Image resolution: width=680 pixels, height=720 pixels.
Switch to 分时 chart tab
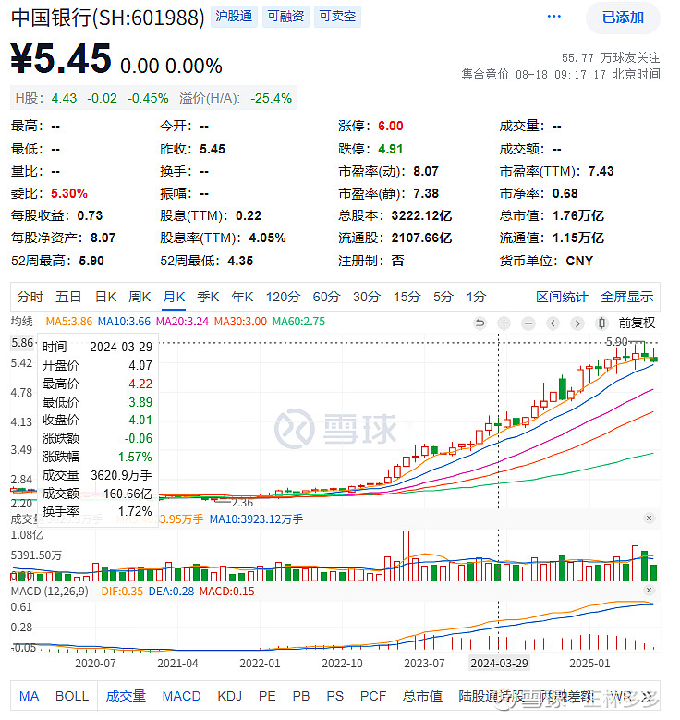coord(30,297)
